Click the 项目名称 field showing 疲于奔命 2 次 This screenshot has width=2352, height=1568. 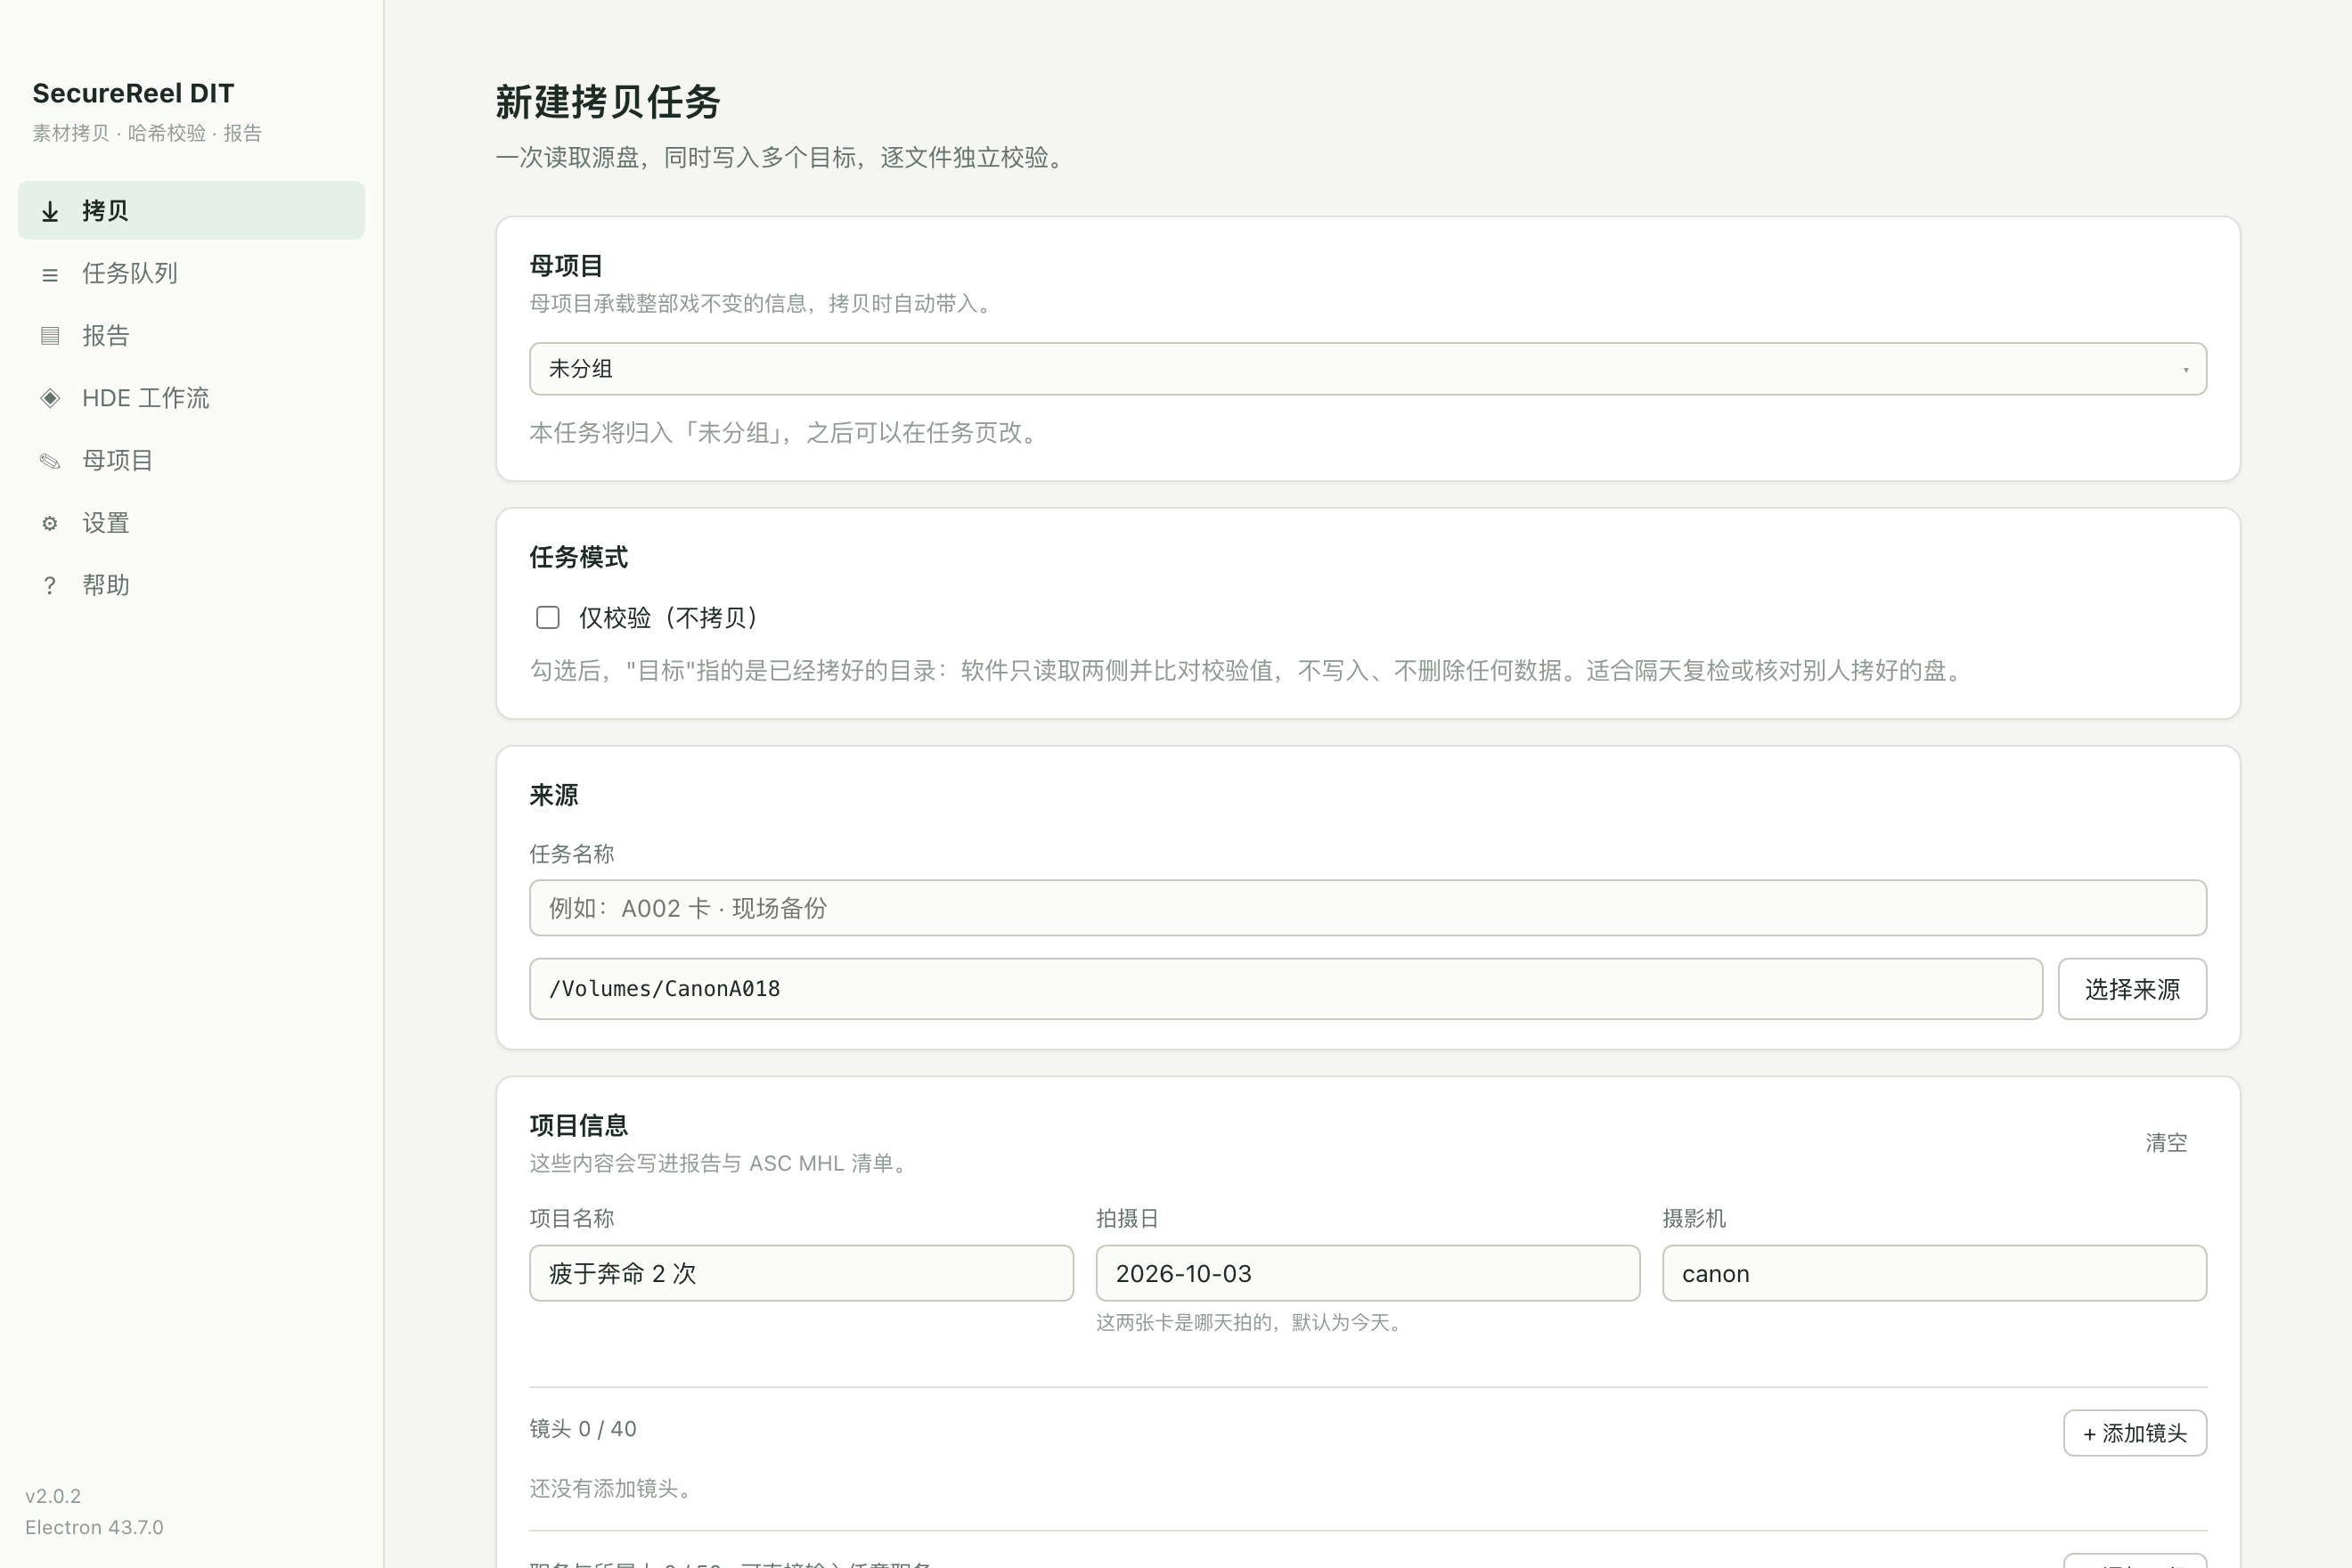[801, 1273]
